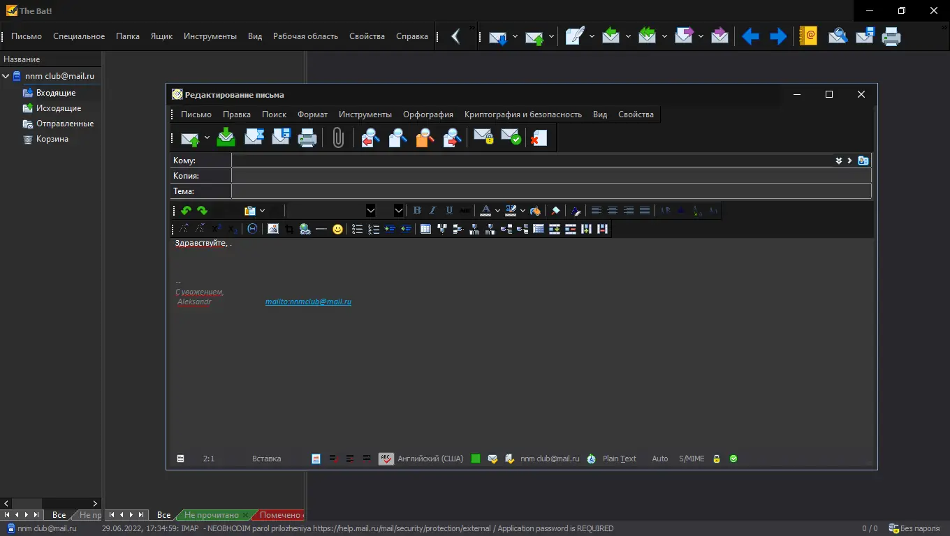This screenshot has height=536, width=950.
Task: Open the Орфография menu
Action: (x=428, y=114)
